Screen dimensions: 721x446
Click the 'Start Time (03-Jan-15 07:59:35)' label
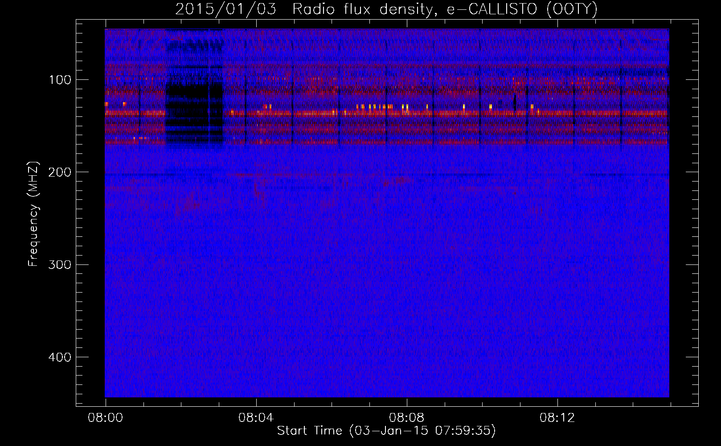386,431
